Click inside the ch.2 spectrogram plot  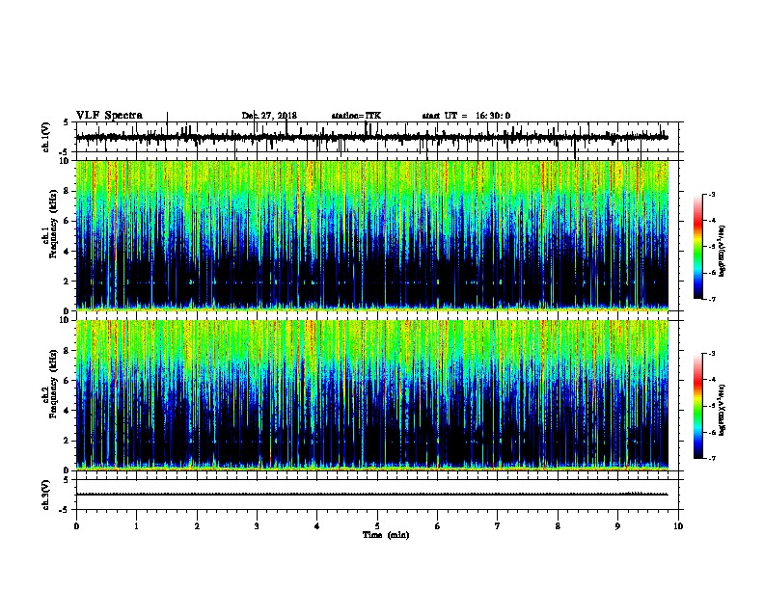pos(372,395)
